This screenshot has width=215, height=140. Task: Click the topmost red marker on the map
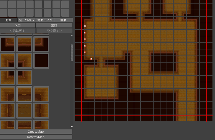(85, 26)
